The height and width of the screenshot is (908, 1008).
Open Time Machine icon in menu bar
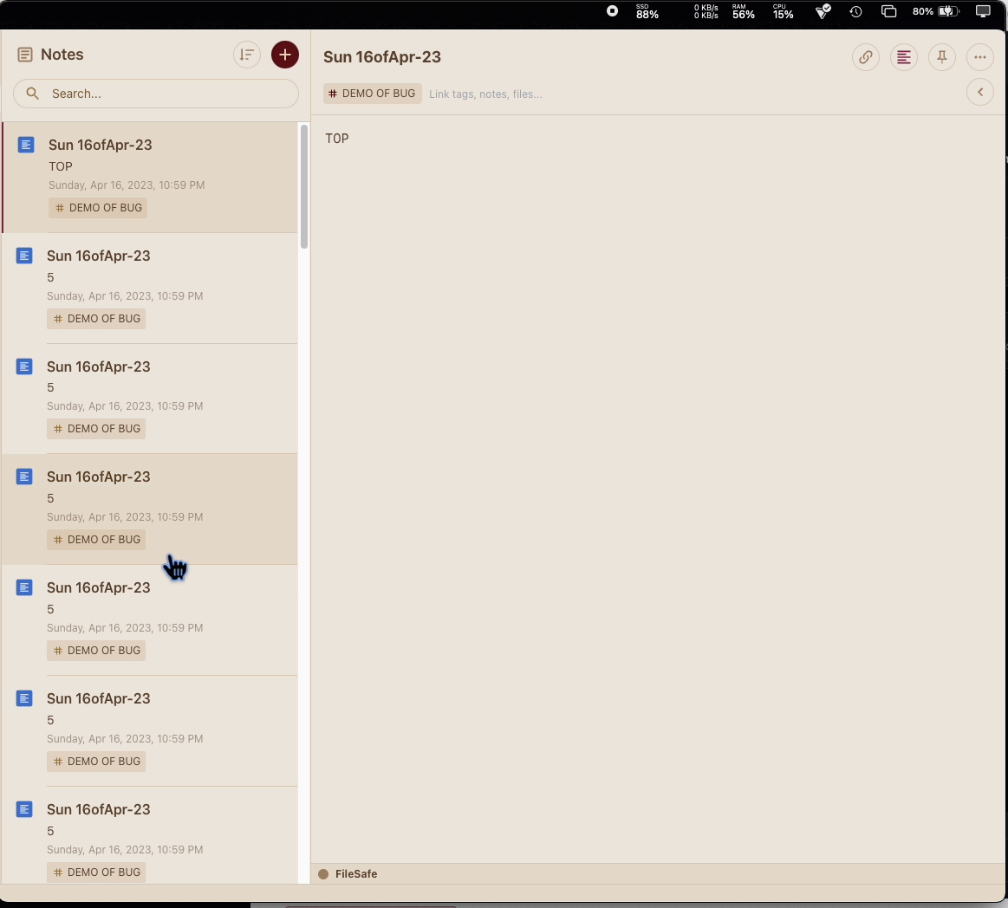(855, 11)
